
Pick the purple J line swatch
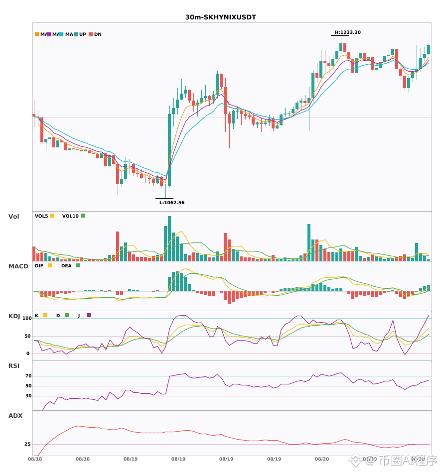89,315
